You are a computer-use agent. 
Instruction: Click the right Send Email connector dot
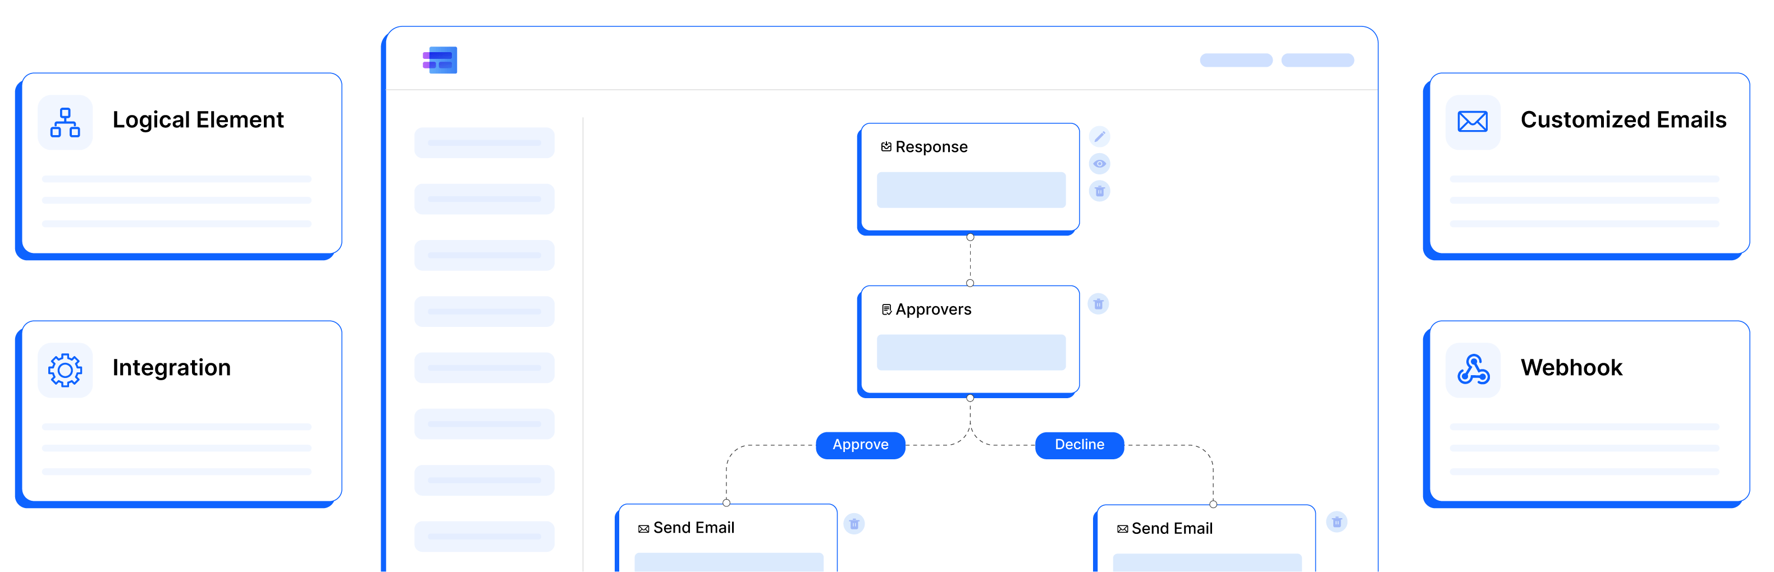tap(1213, 505)
